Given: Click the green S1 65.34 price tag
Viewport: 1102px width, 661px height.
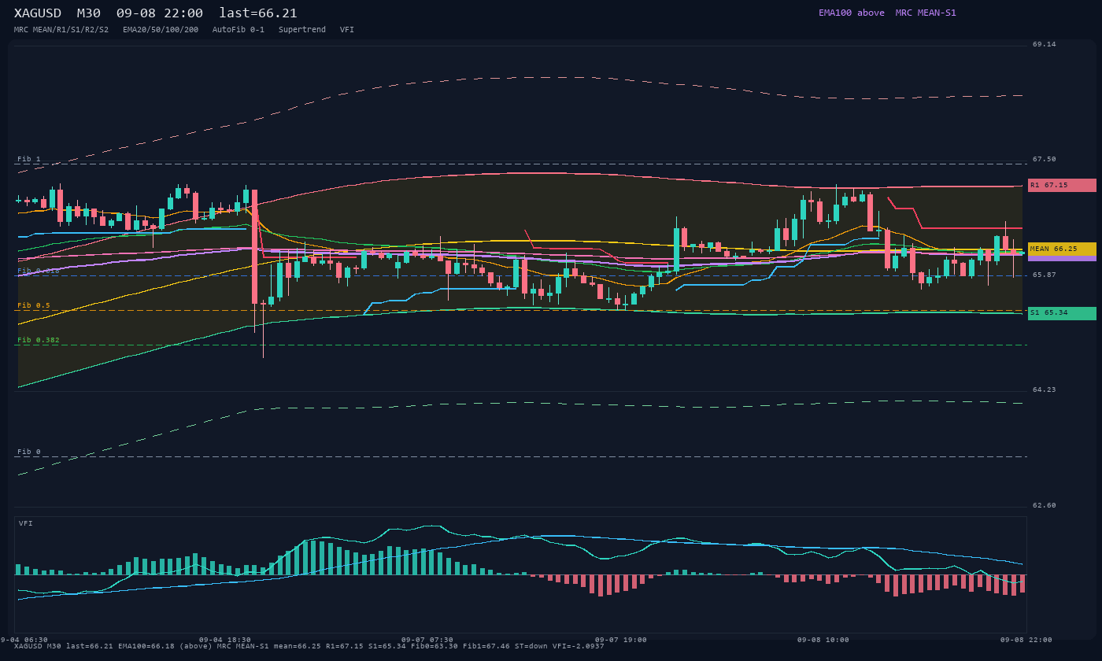Looking at the screenshot, I should (x=1062, y=313).
